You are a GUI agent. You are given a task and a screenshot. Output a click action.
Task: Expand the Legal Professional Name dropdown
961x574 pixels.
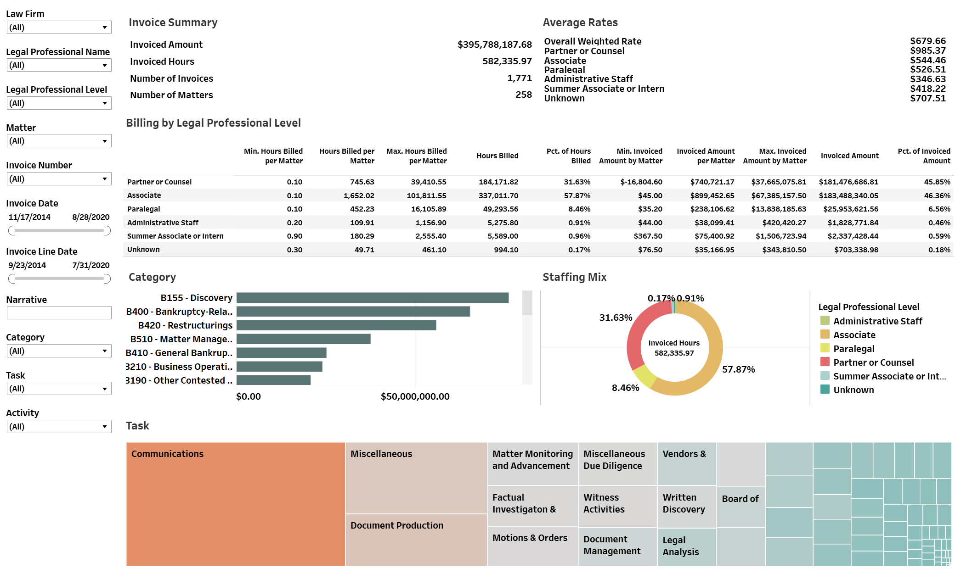click(x=59, y=66)
